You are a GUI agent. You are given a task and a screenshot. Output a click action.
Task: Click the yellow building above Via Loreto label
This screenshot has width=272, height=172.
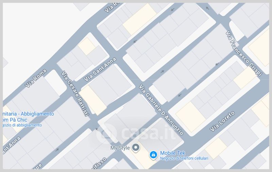[190, 117]
